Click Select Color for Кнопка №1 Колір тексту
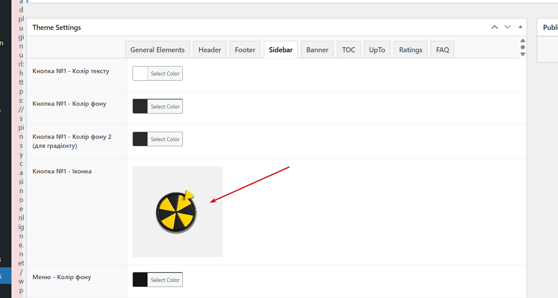The image size is (558, 298). pos(165,74)
